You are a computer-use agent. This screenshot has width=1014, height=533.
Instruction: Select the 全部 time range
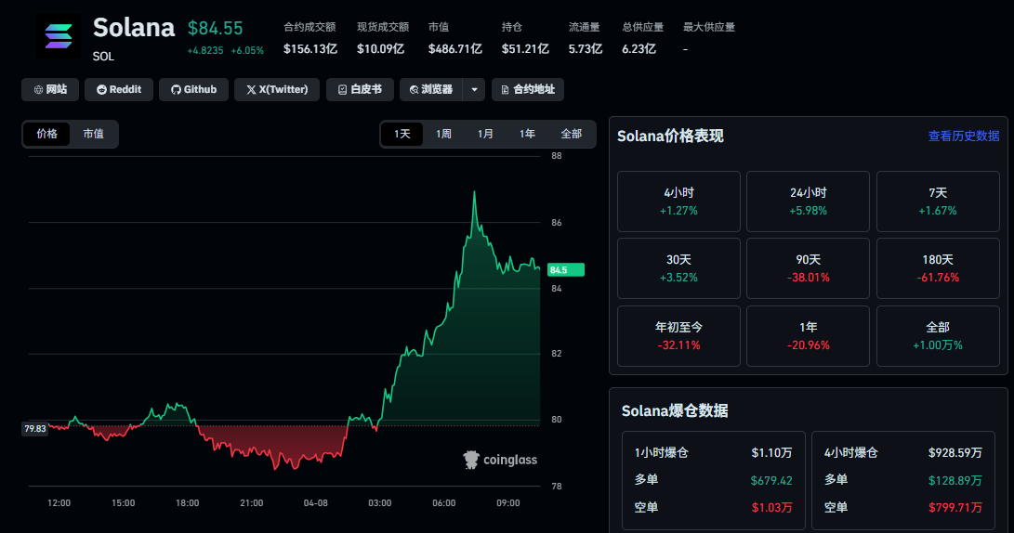[572, 134]
